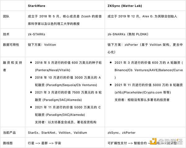Screen dimensions: 186x148
Task: Click the zk-STARKs cell
Action: point(36,34)
